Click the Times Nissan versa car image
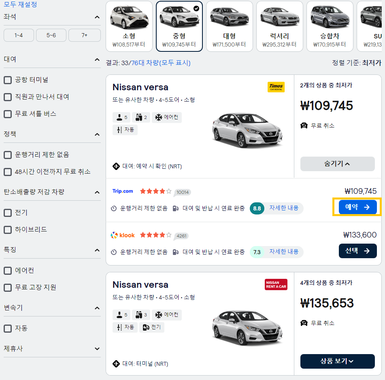385x380 pixels. [247, 130]
